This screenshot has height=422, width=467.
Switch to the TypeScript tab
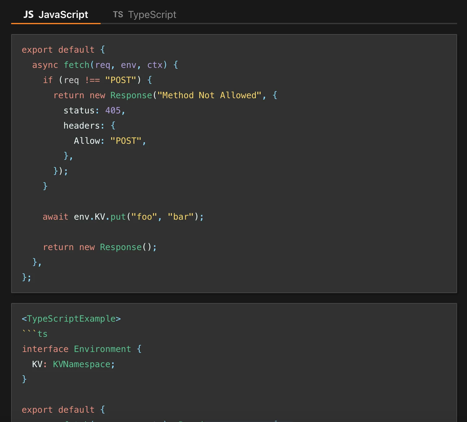(145, 15)
